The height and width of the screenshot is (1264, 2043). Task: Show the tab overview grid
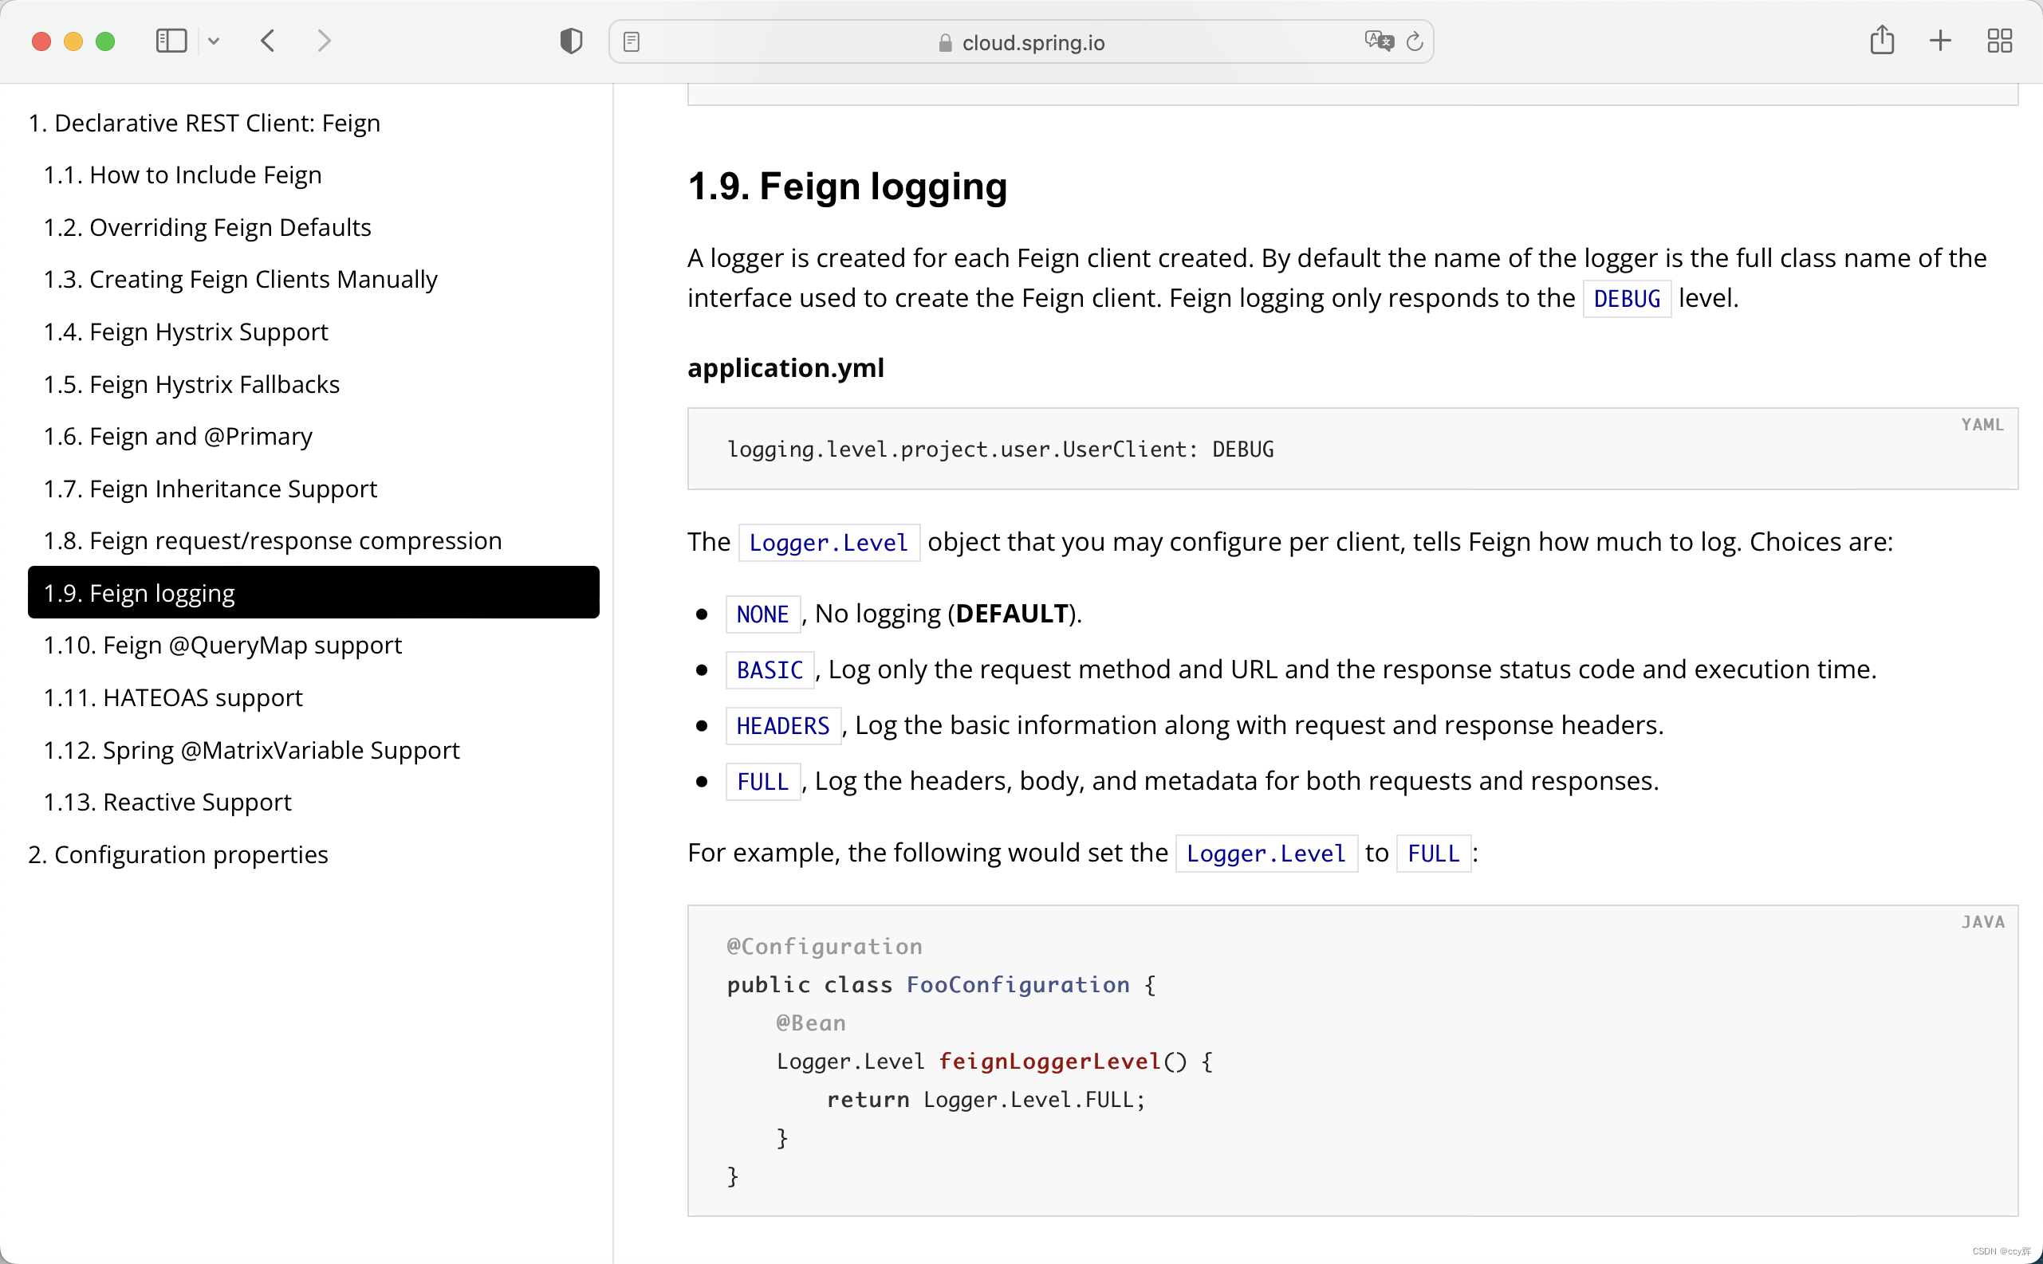pyautogui.click(x=1999, y=41)
